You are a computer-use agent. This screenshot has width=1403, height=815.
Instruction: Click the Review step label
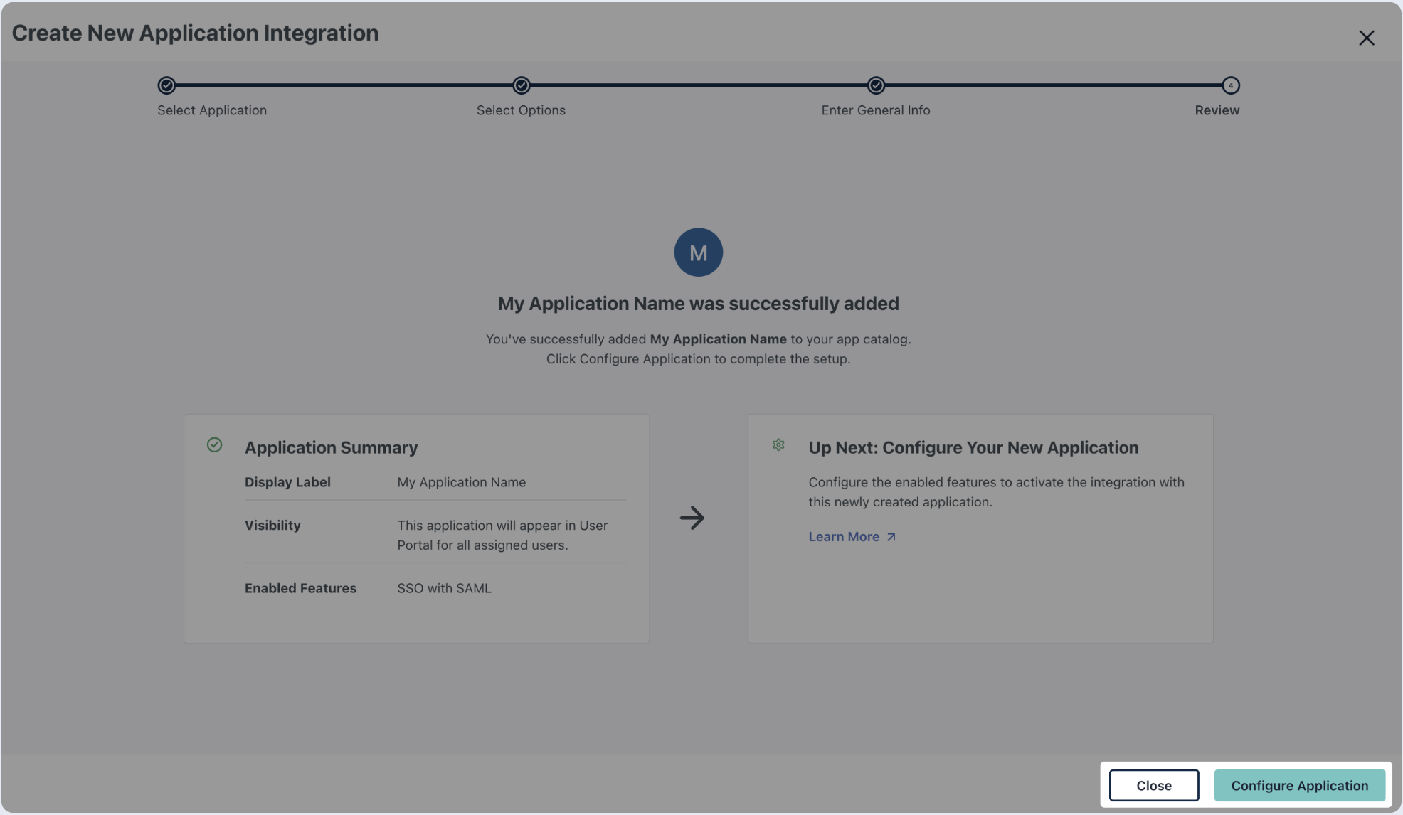1217,110
